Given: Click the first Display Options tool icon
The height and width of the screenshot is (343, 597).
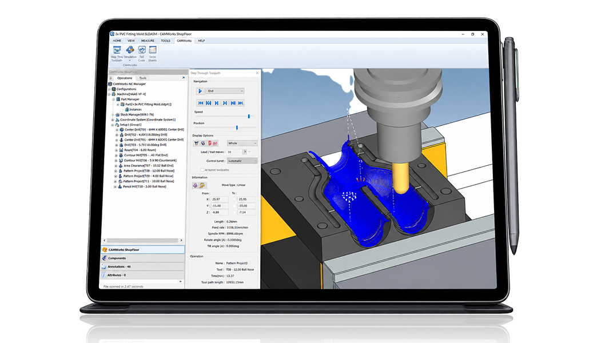Looking at the screenshot, I should (197, 143).
